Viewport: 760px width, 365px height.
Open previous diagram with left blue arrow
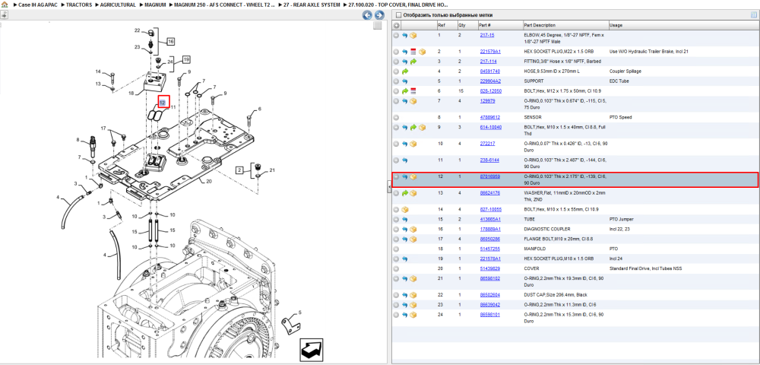[x=368, y=15]
